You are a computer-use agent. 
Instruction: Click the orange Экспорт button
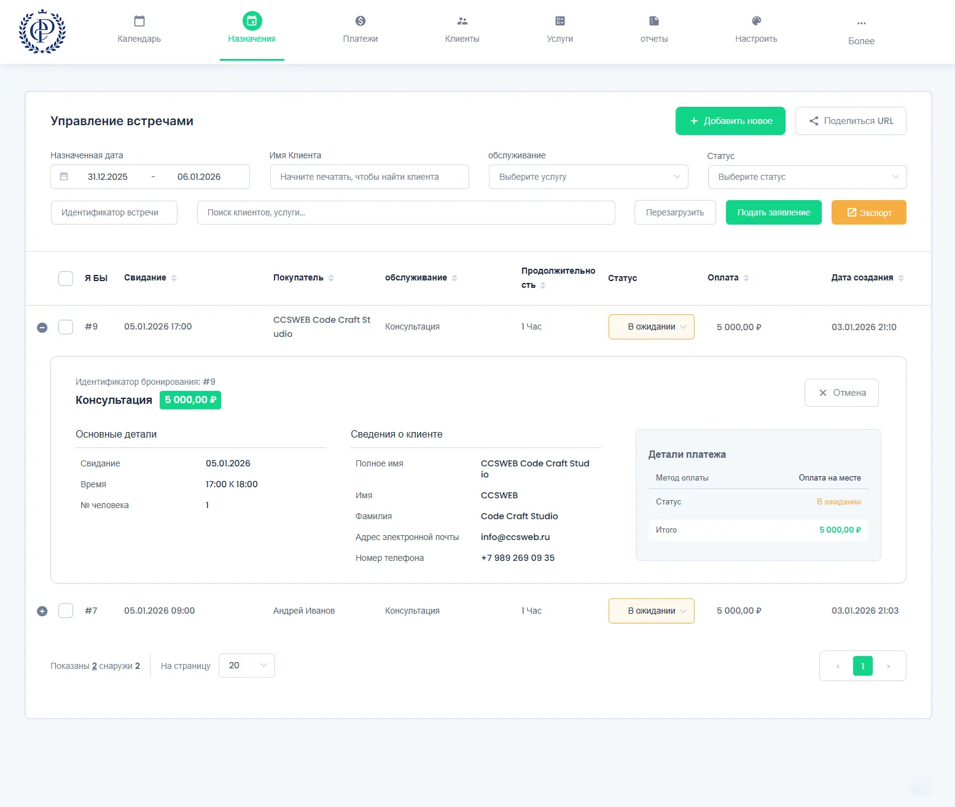coord(869,212)
